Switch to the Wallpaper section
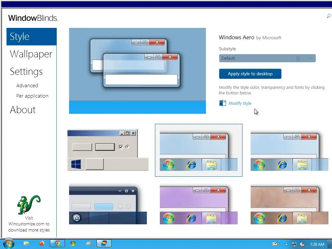Viewport: 332px width, 249px height. click(x=31, y=54)
